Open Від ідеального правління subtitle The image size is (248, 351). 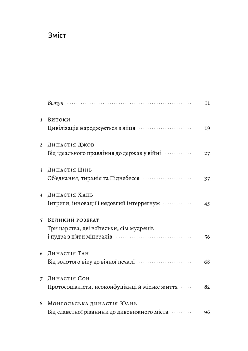(x=104, y=153)
